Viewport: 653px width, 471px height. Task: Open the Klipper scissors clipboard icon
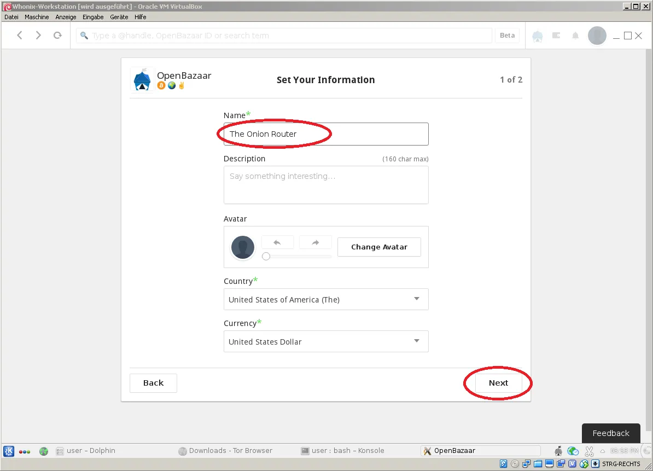pos(589,451)
